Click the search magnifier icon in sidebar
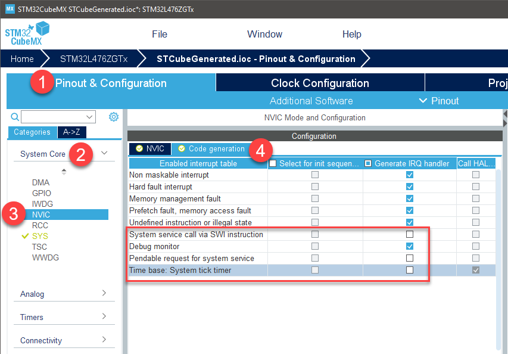 (15, 117)
